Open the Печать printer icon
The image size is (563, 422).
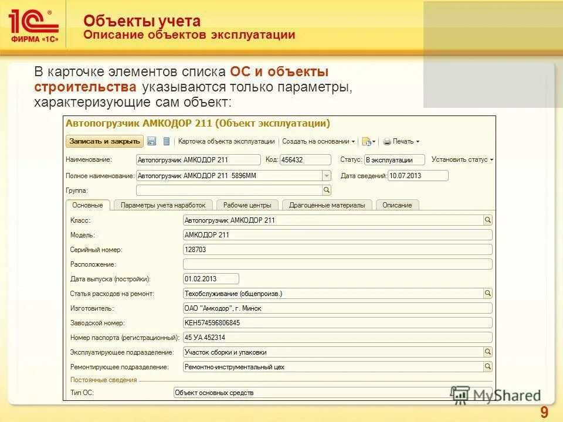point(388,142)
